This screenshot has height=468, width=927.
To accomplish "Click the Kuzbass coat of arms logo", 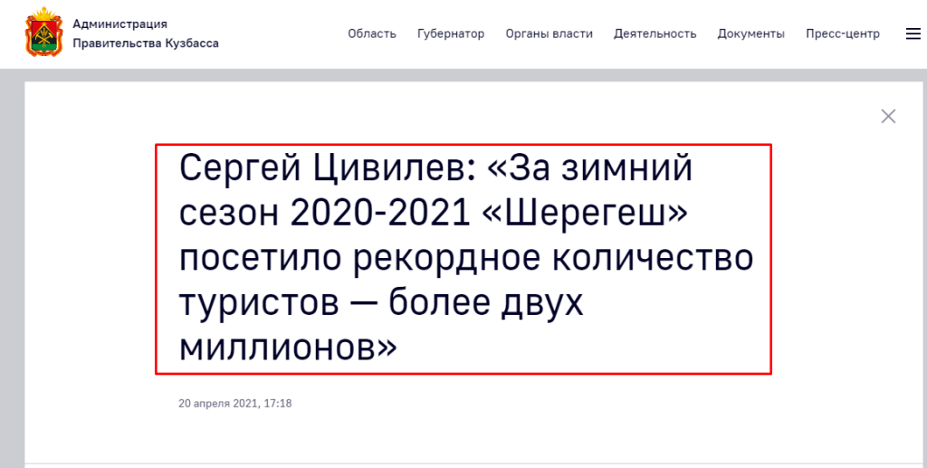I will coord(43,33).
